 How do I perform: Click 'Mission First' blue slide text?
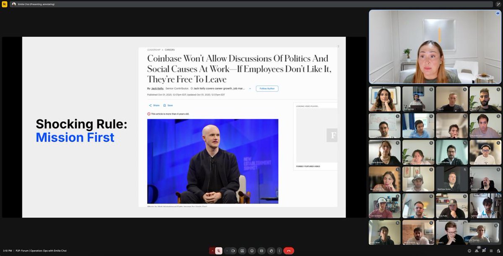click(75, 137)
